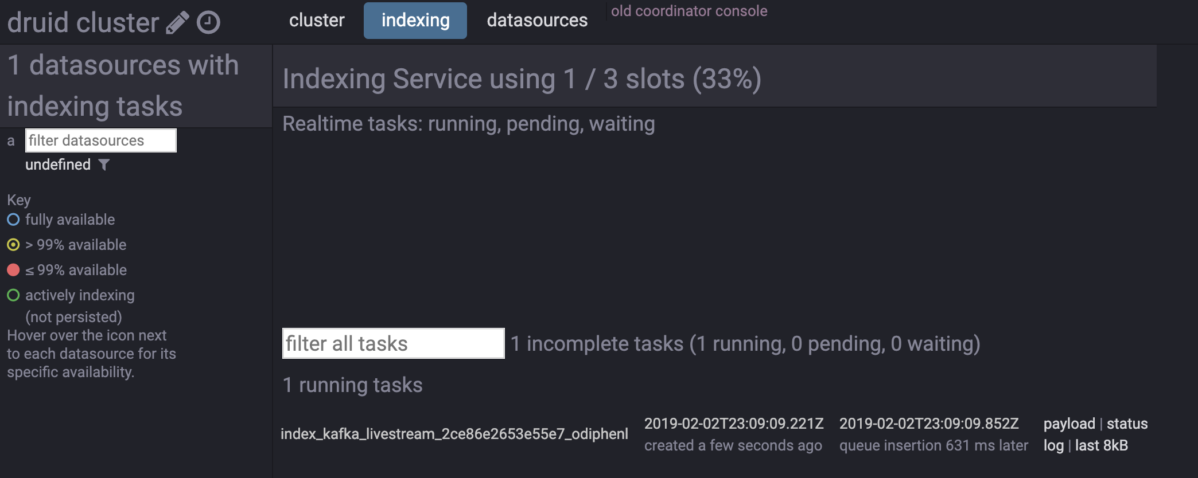The image size is (1198, 478).
Task: Show the last 8kB of log
Action: click(x=1102, y=445)
